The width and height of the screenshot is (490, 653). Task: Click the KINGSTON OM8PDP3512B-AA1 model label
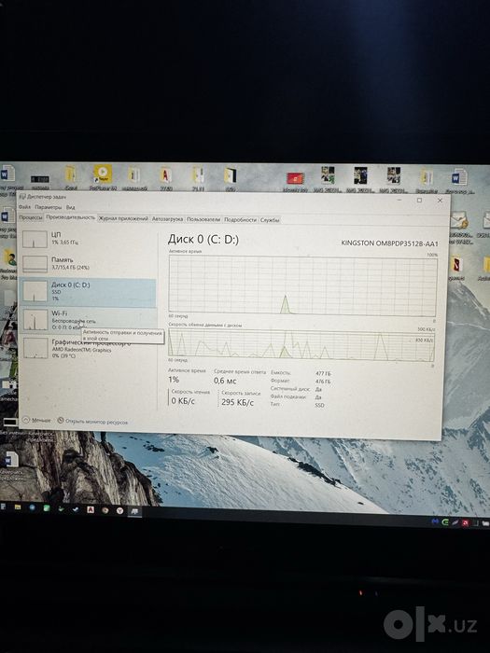[x=389, y=243]
